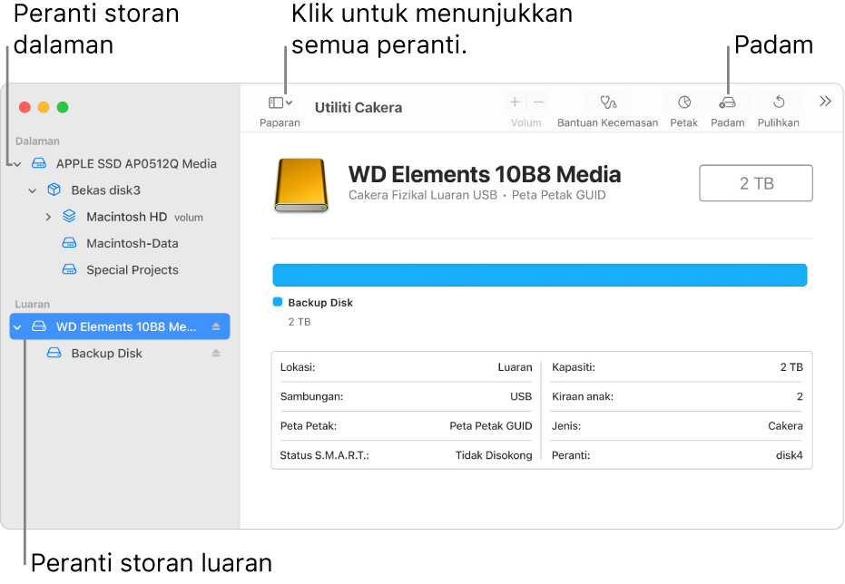Collapse the APPLE SSD AP0512Q Media row
This screenshot has height=584, width=845.
pyautogui.click(x=17, y=163)
